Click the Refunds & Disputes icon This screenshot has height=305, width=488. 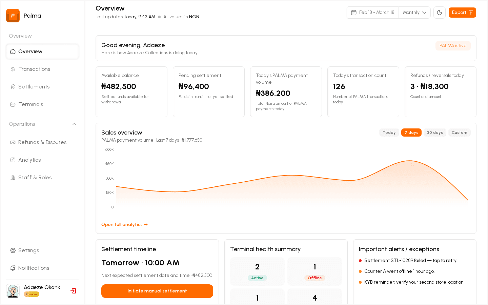click(13, 142)
